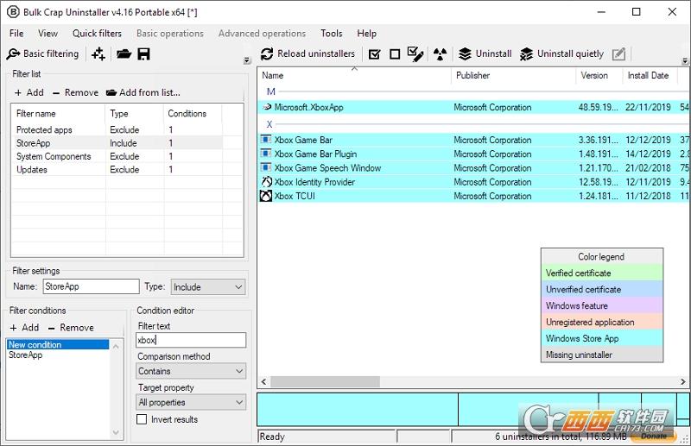Open the Tools menu
The width and height of the screenshot is (691, 446).
click(x=332, y=33)
